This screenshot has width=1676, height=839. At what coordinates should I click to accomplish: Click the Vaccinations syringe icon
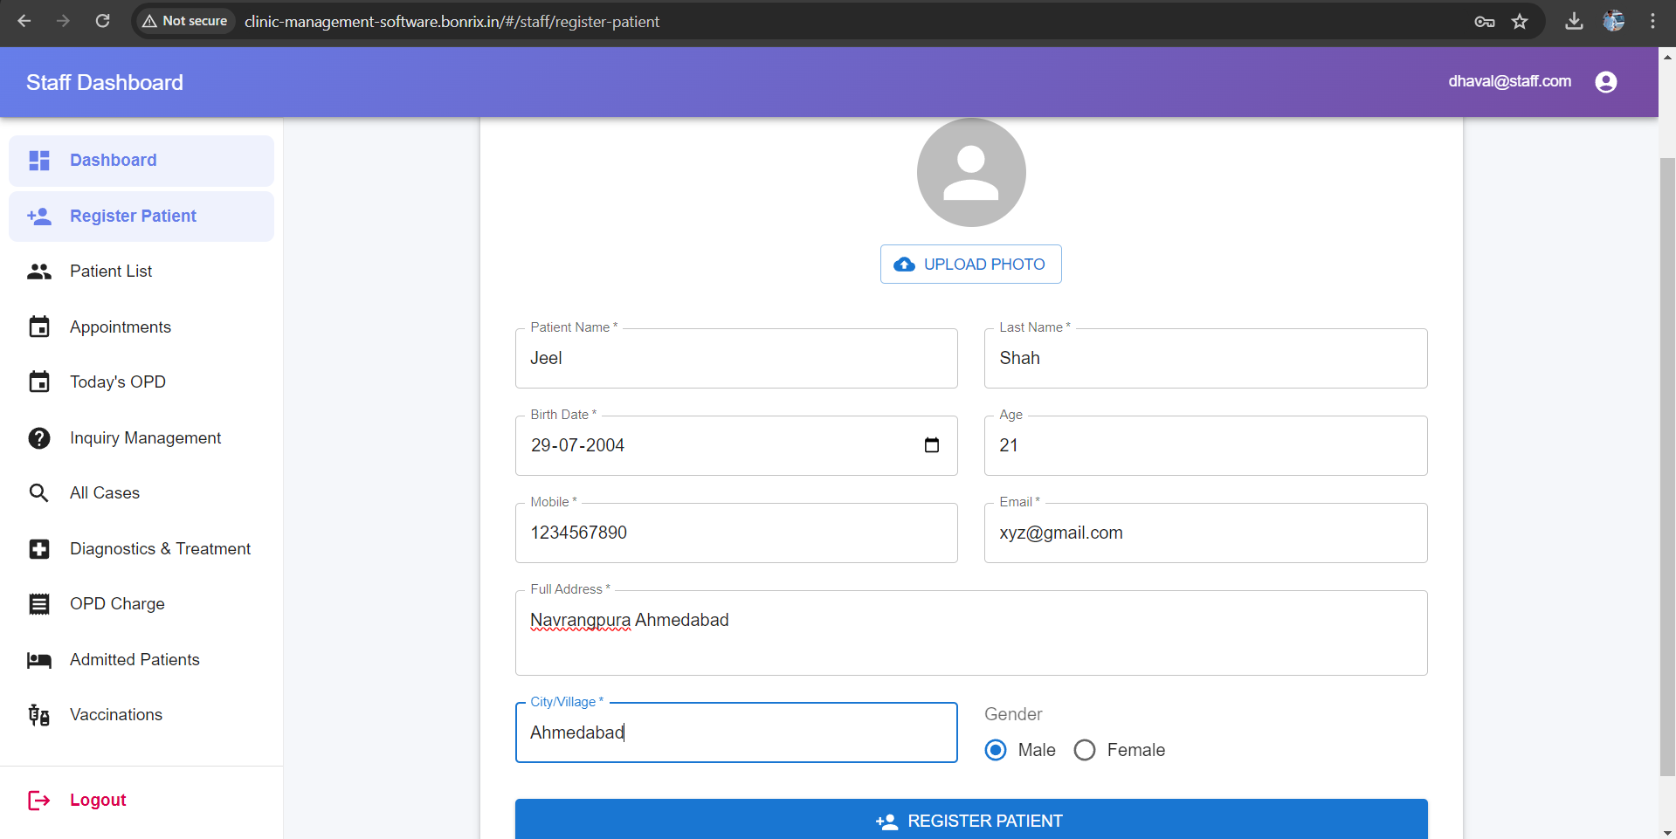pos(39,714)
